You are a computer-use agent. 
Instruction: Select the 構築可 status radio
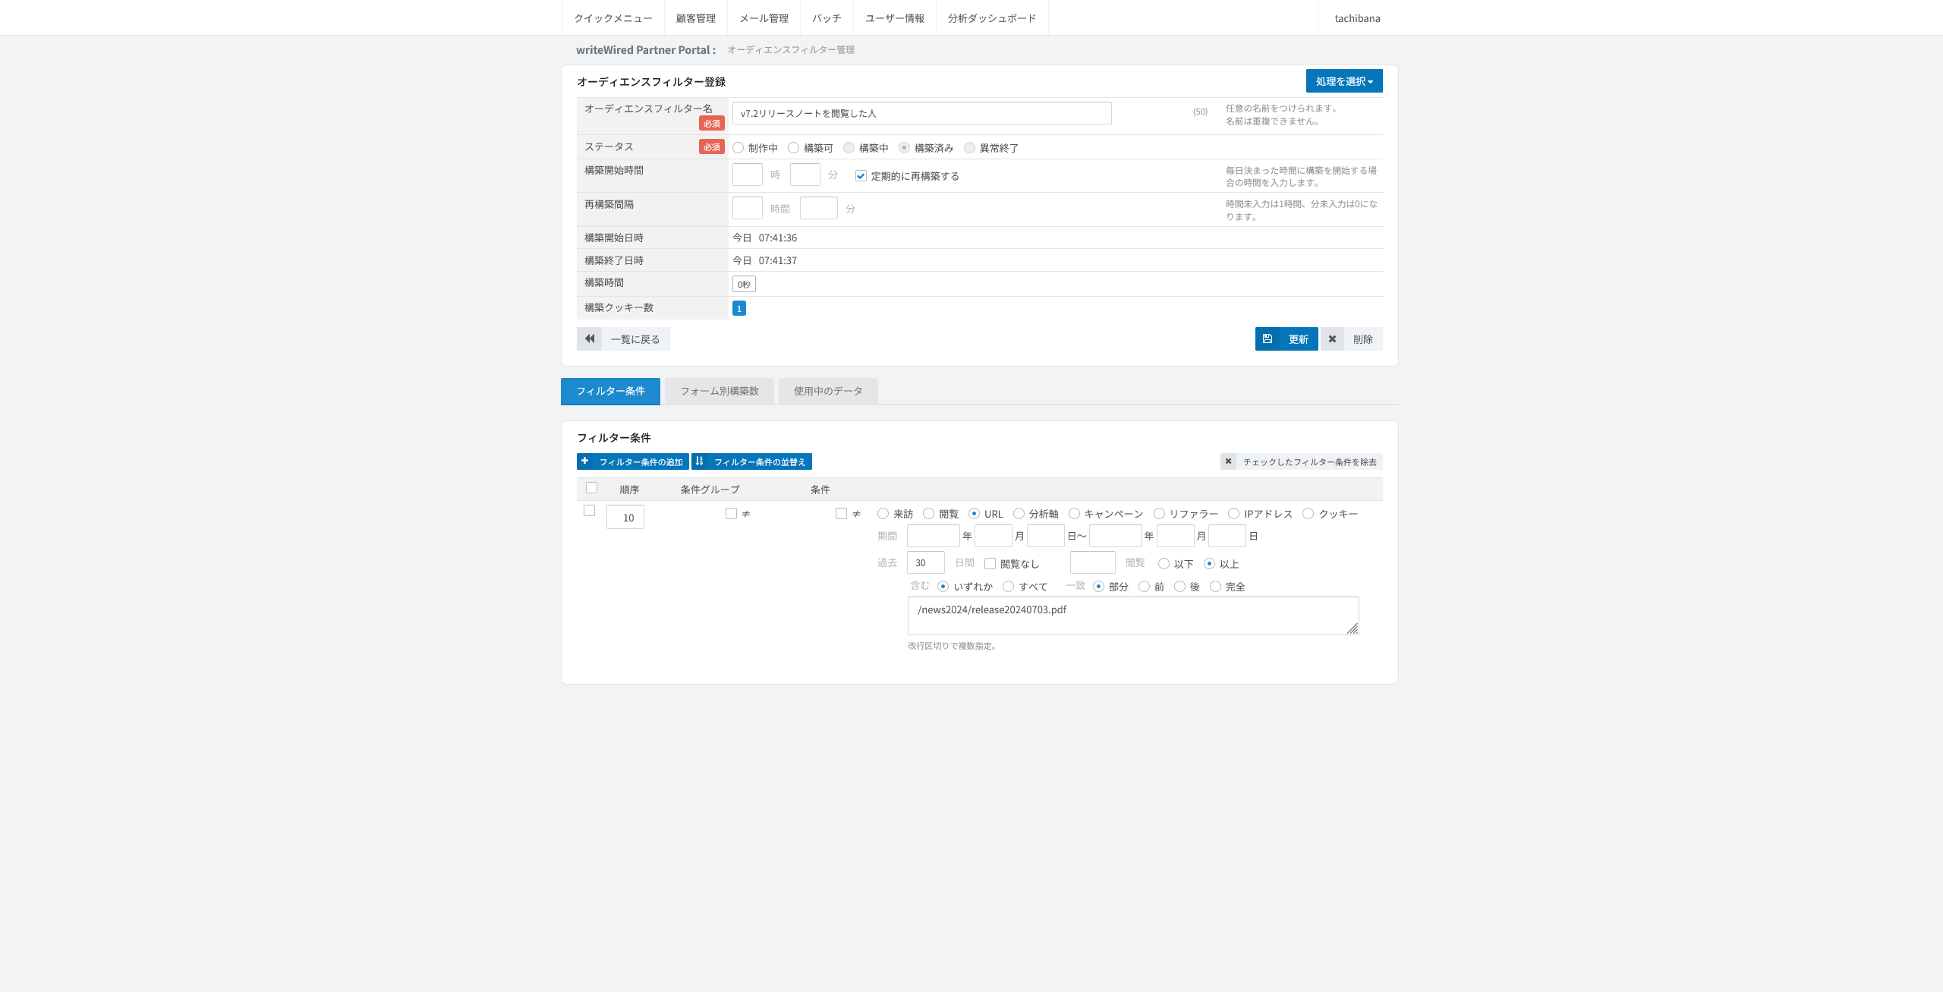click(x=793, y=148)
